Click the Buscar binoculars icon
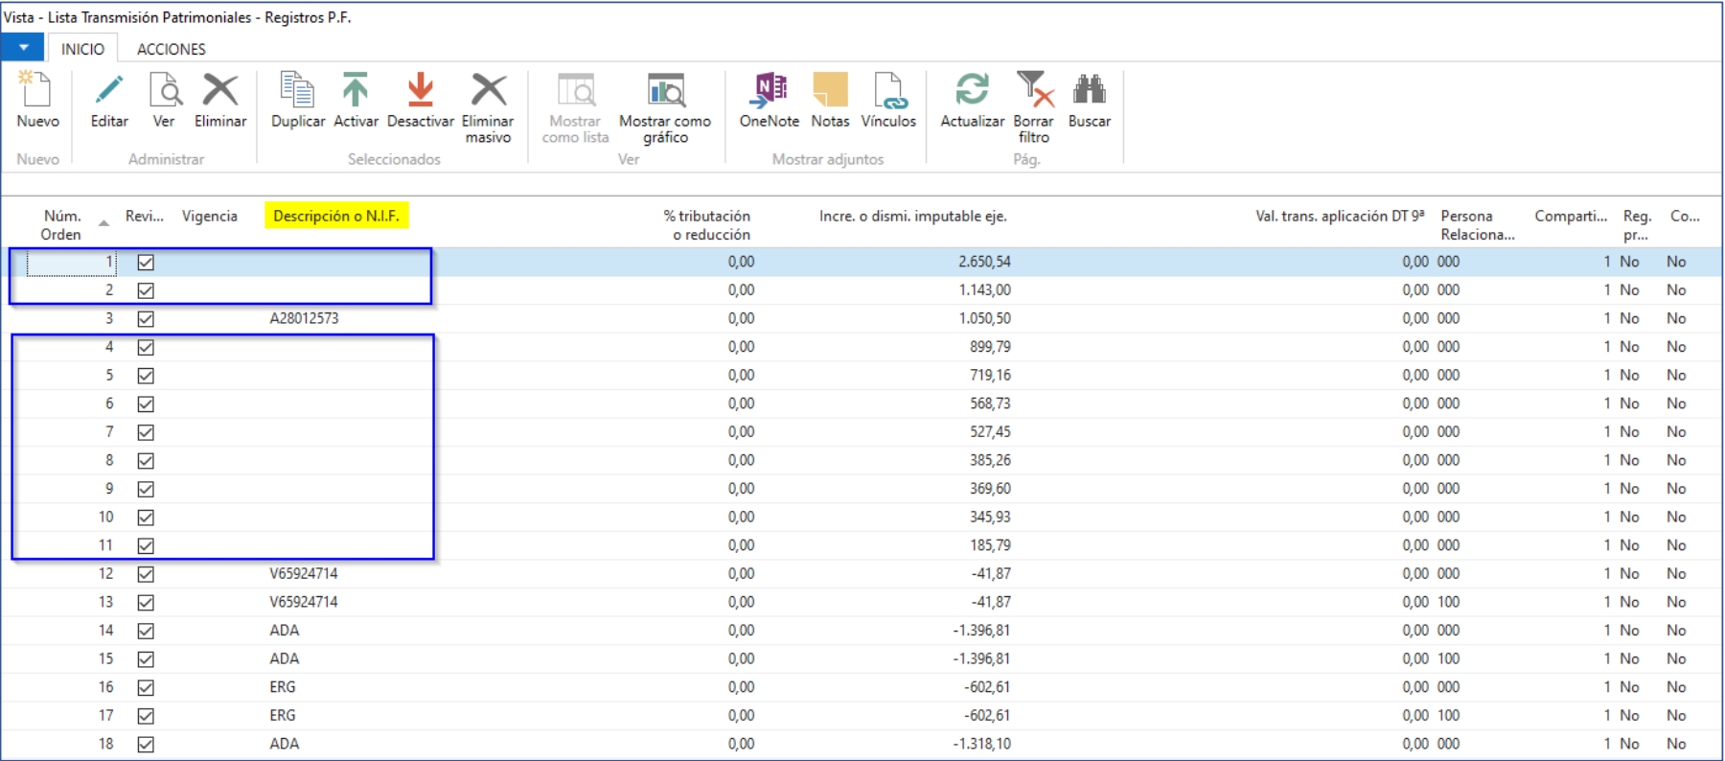Viewport: 1725px width, 761px height. [1090, 89]
